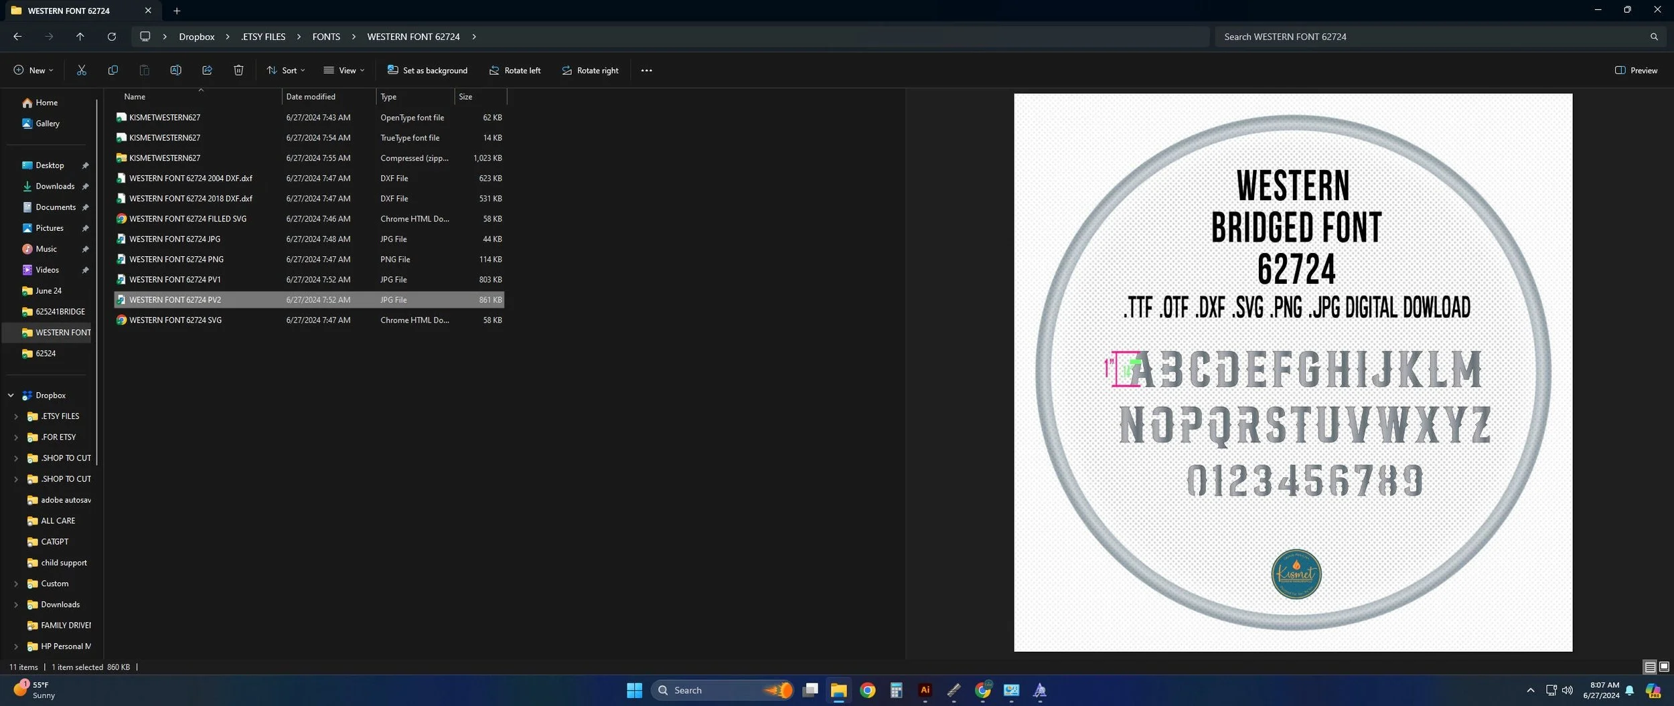This screenshot has width=1674, height=706.
Task: Open a new tab with plus button
Action: (177, 11)
